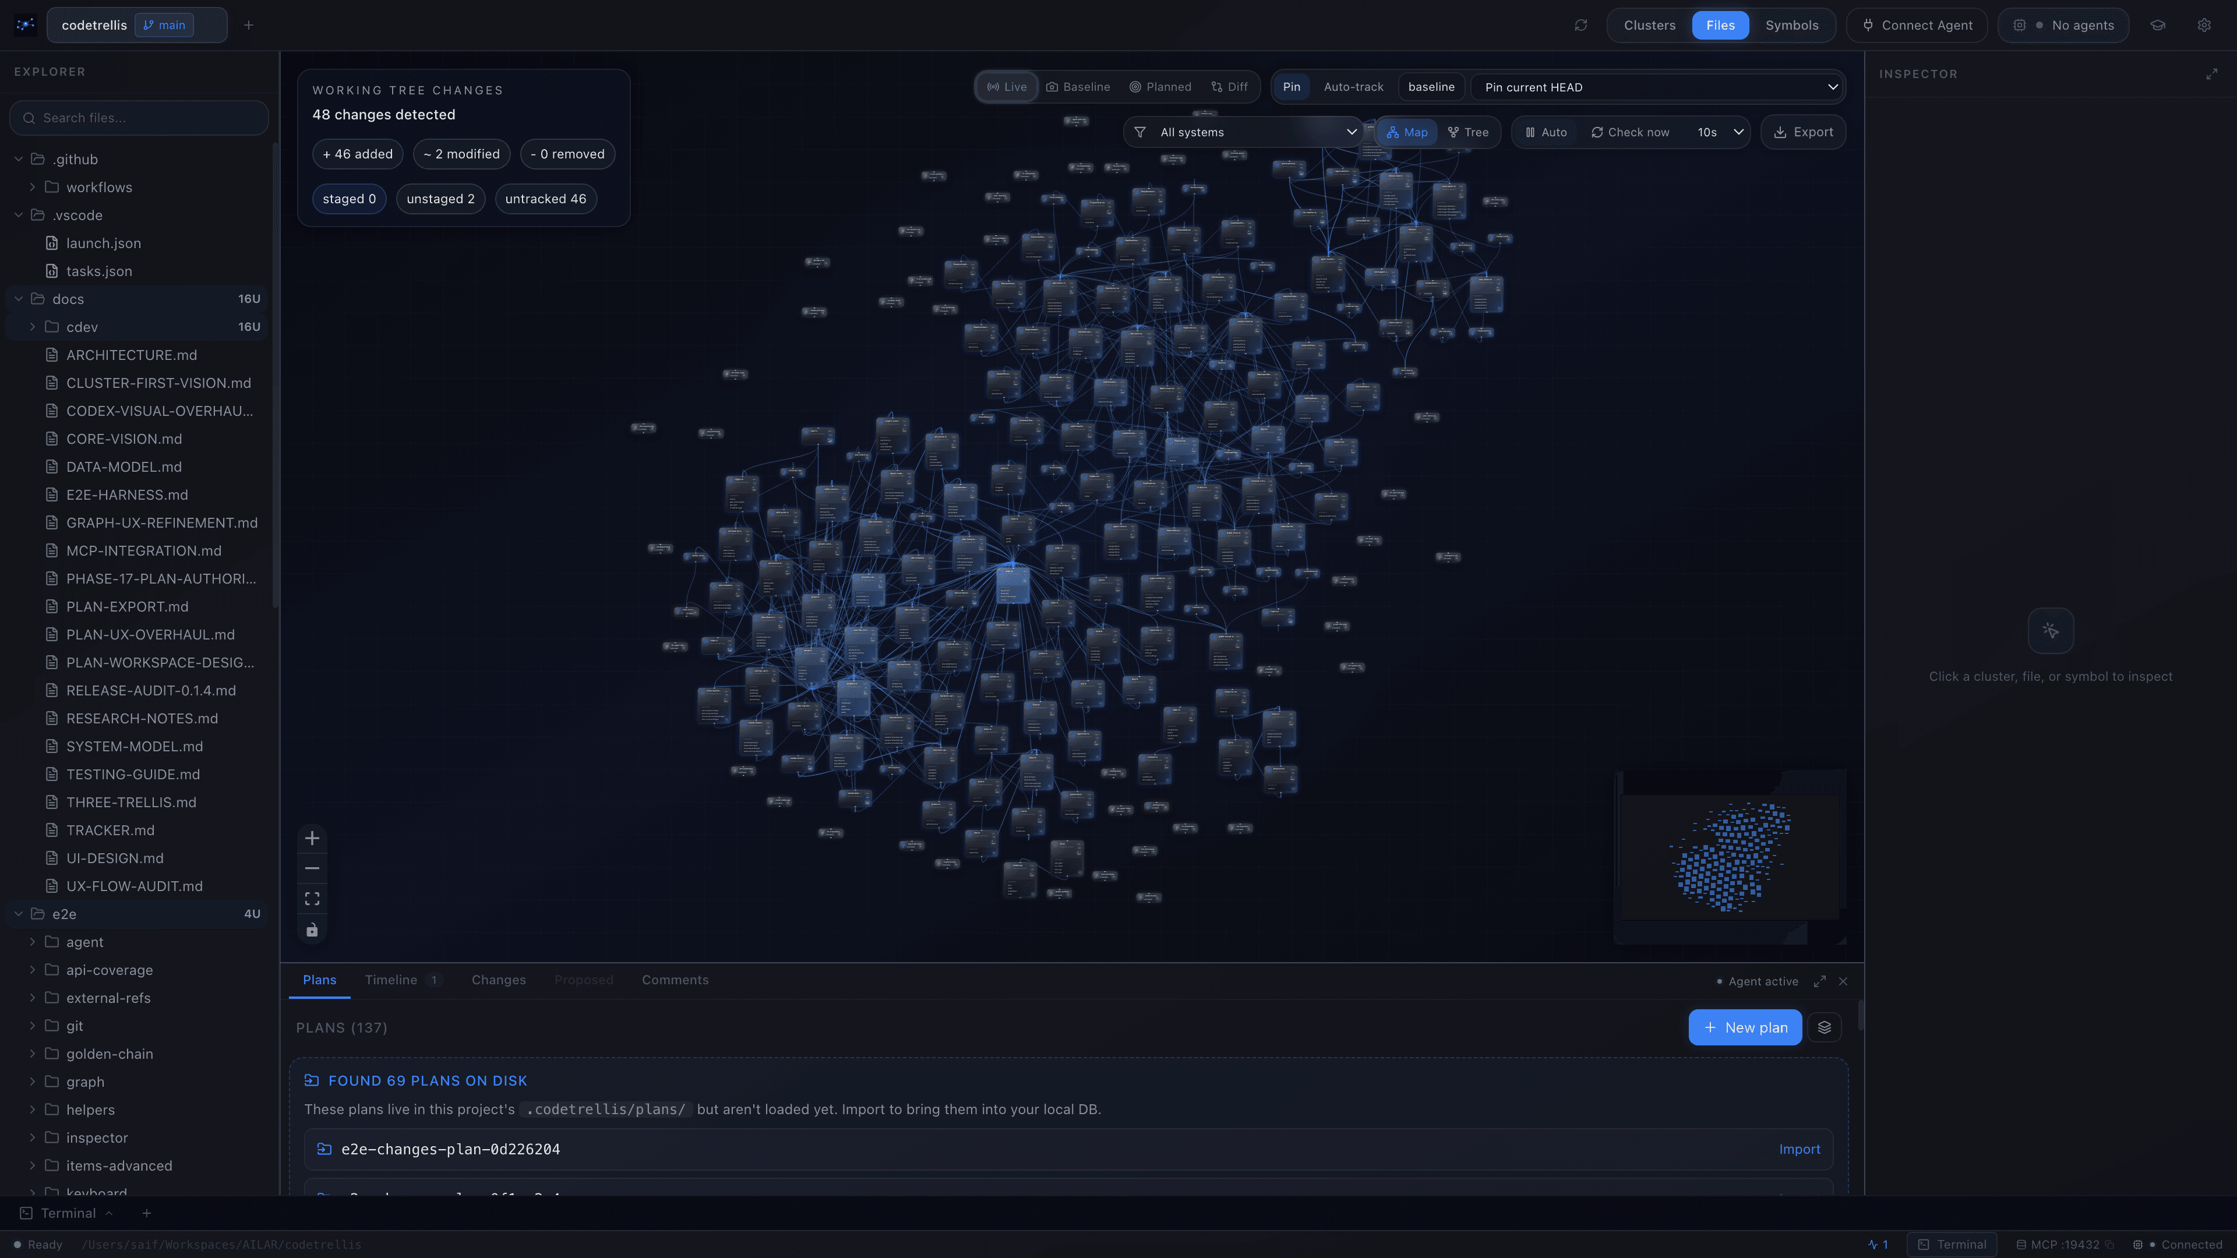Screen dimensions: 2237x1258
Task: Open the Timeline tab
Action: tap(403, 979)
